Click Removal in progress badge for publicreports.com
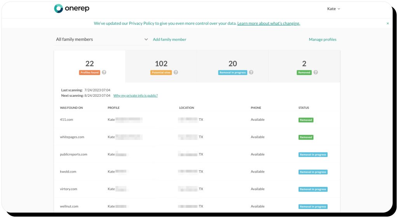The height and width of the screenshot is (218, 398). click(x=313, y=155)
